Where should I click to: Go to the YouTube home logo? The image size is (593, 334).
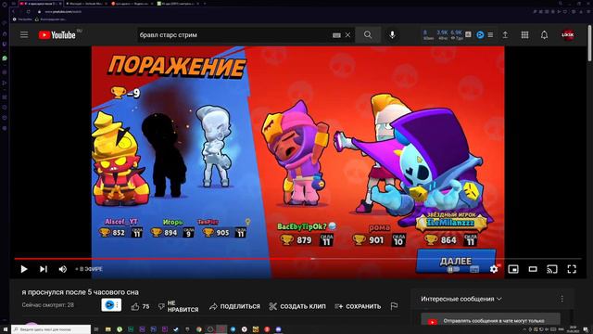tap(57, 35)
